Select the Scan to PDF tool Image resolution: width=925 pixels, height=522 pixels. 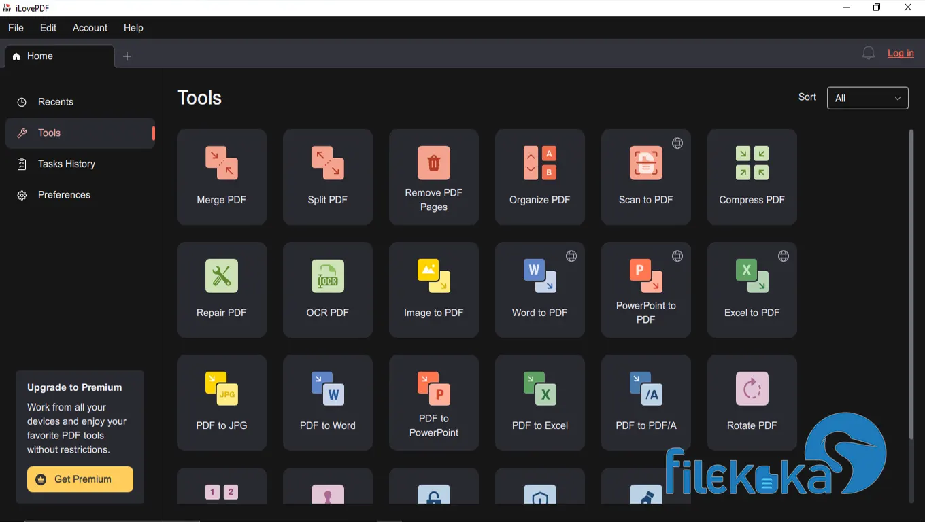click(x=646, y=177)
